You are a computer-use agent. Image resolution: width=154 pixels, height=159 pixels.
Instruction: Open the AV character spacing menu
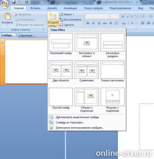coord(117,23)
